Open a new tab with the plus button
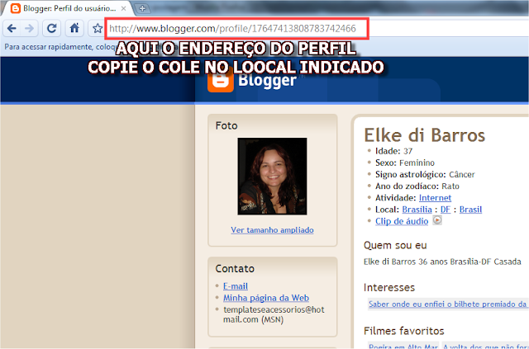The height and width of the screenshot is (349, 529). click(x=142, y=8)
